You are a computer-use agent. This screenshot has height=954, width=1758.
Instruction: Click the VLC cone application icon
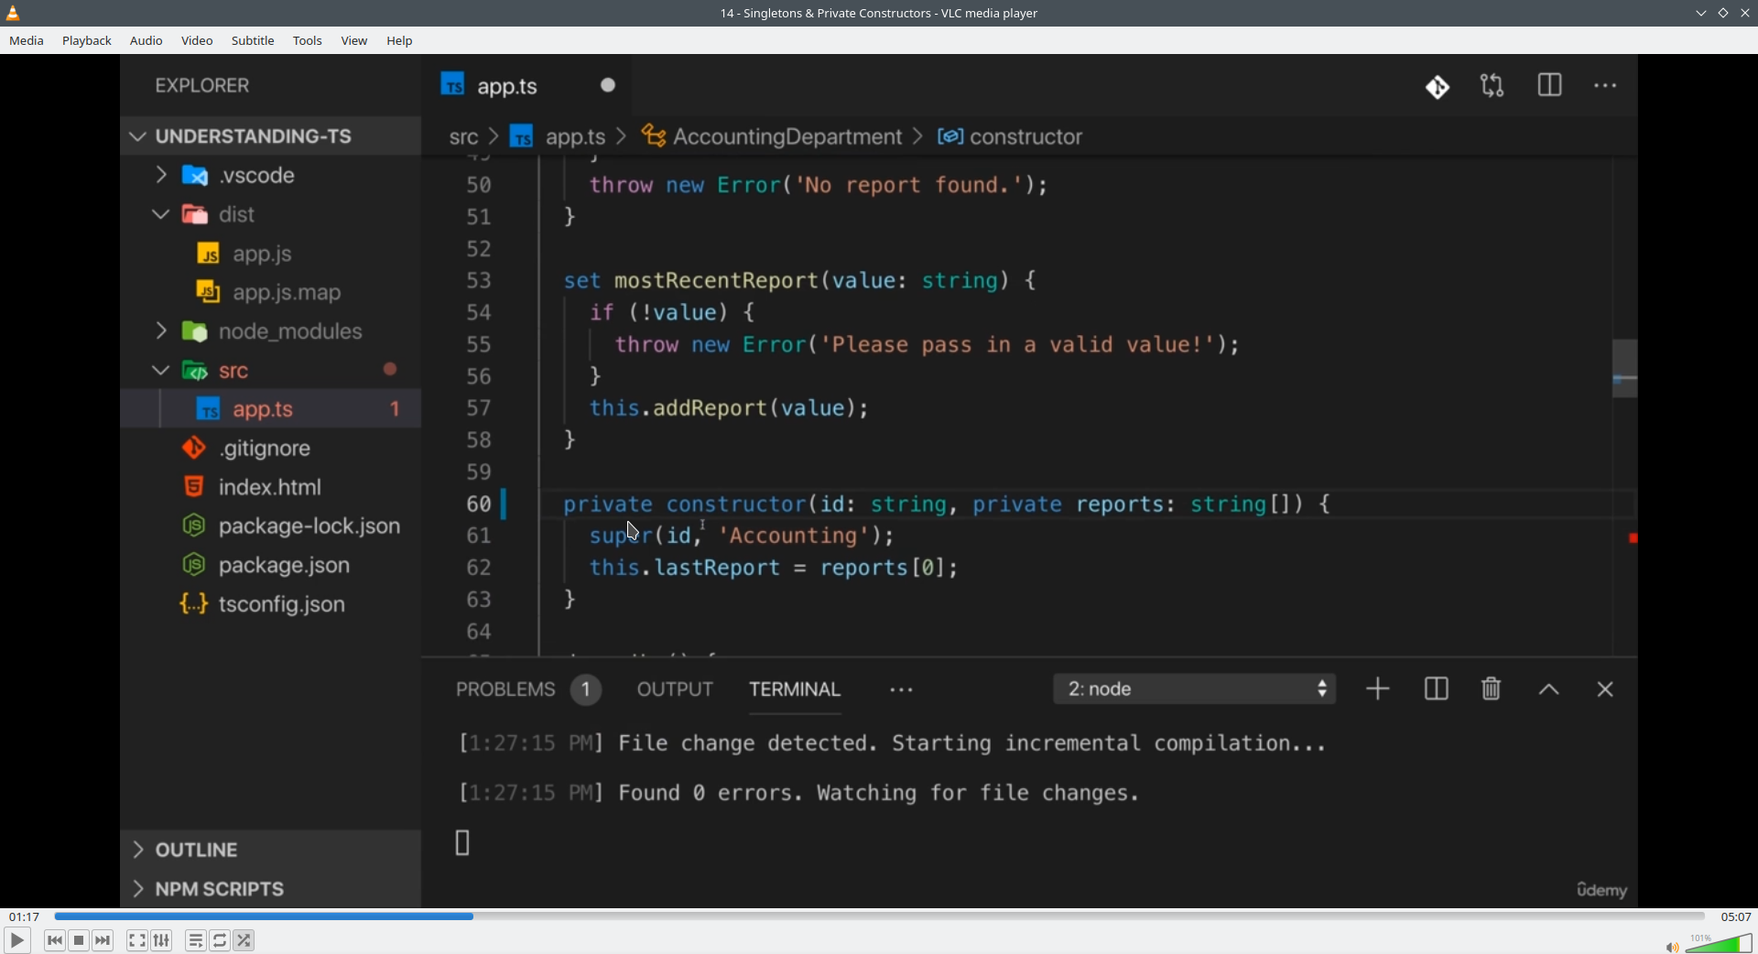click(14, 13)
